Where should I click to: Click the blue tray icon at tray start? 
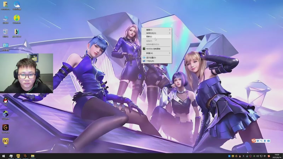pos(229,156)
